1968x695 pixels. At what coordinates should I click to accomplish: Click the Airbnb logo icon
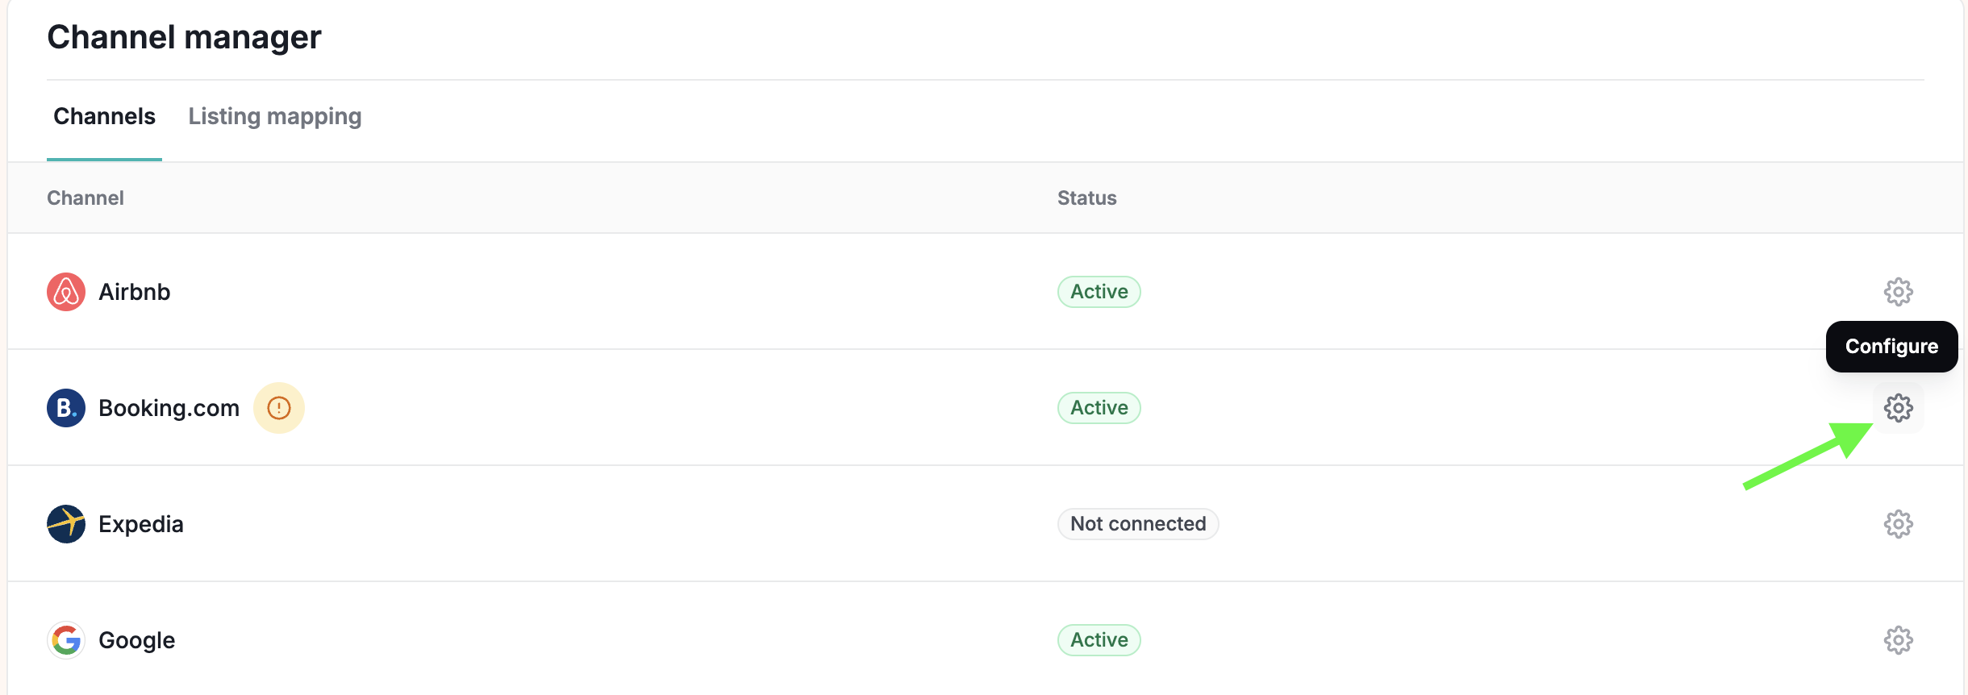point(66,292)
